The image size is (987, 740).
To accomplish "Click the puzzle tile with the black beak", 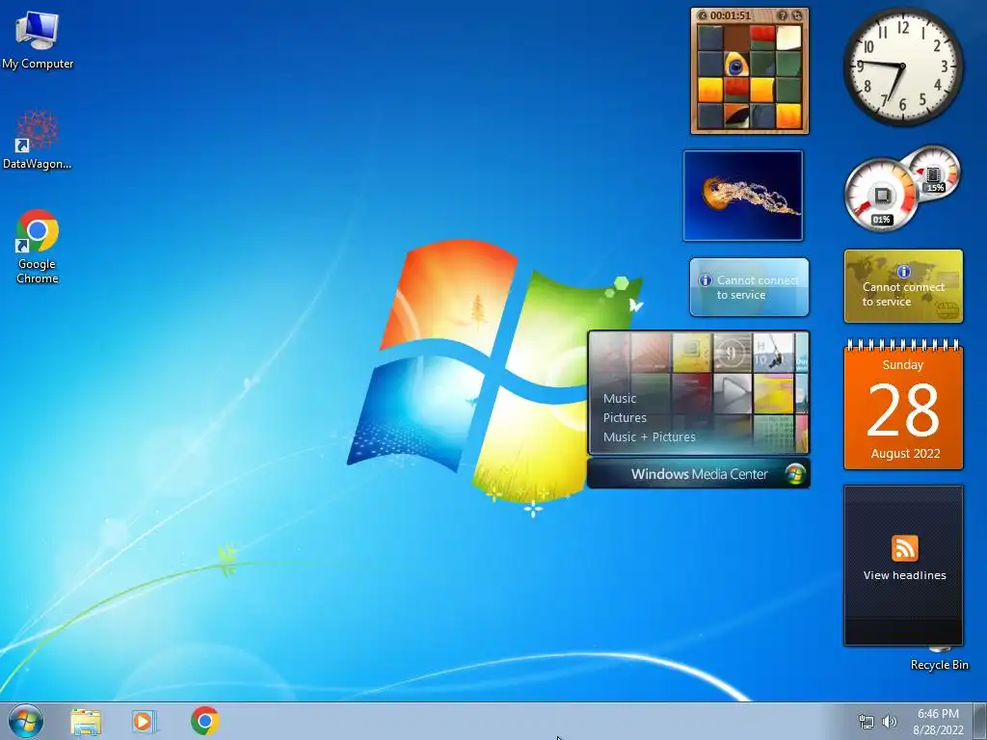I will (735, 116).
